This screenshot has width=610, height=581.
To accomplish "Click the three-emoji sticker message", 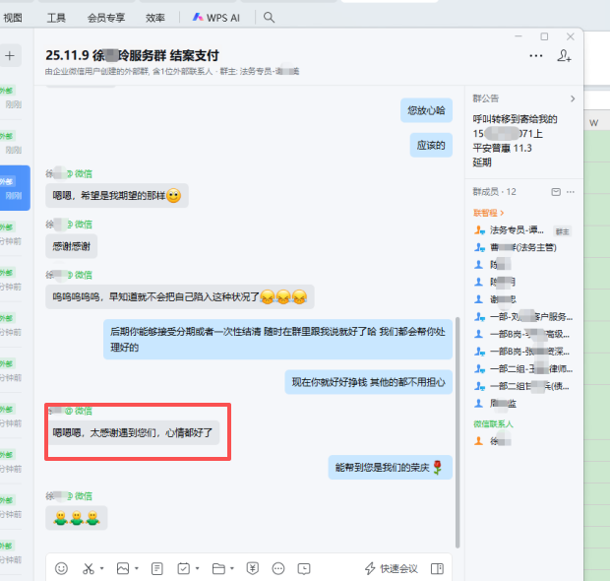I will point(77,518).
